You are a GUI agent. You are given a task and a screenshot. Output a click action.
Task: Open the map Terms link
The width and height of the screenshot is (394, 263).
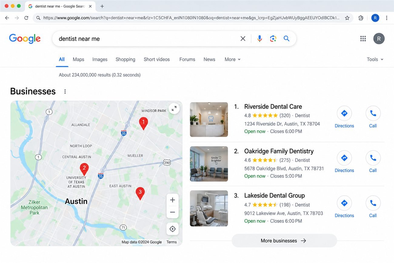(172, 242)
